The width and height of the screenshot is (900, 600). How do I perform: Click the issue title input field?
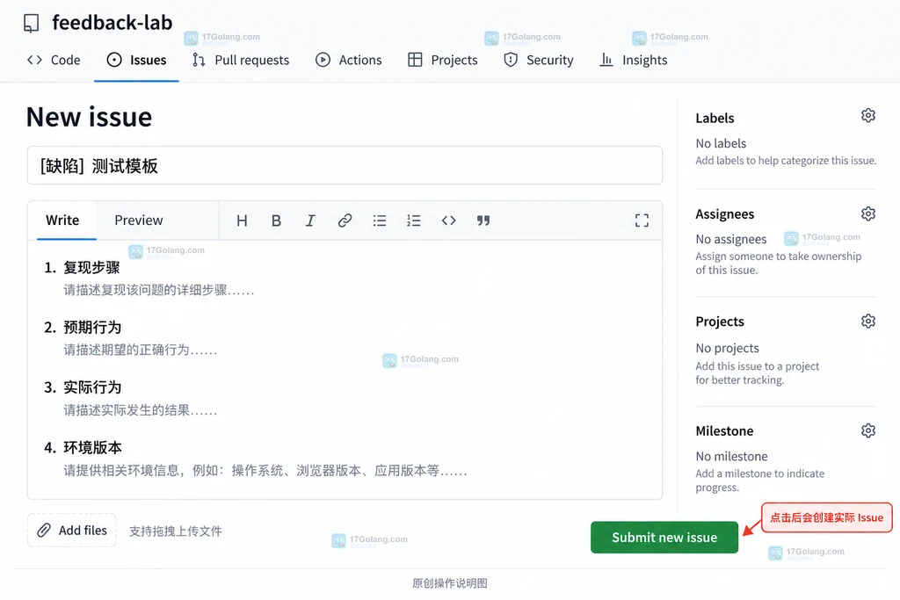click(345, 166)
